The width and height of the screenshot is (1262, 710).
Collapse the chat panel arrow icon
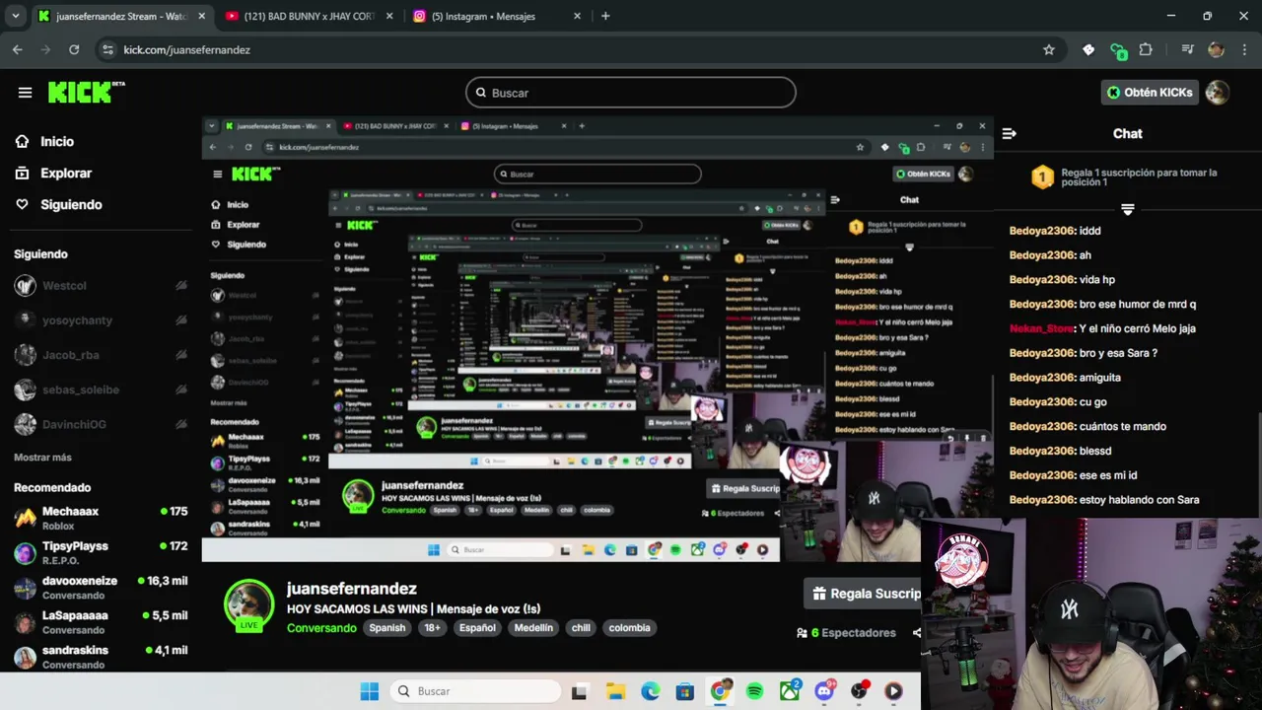point(1009,133)
